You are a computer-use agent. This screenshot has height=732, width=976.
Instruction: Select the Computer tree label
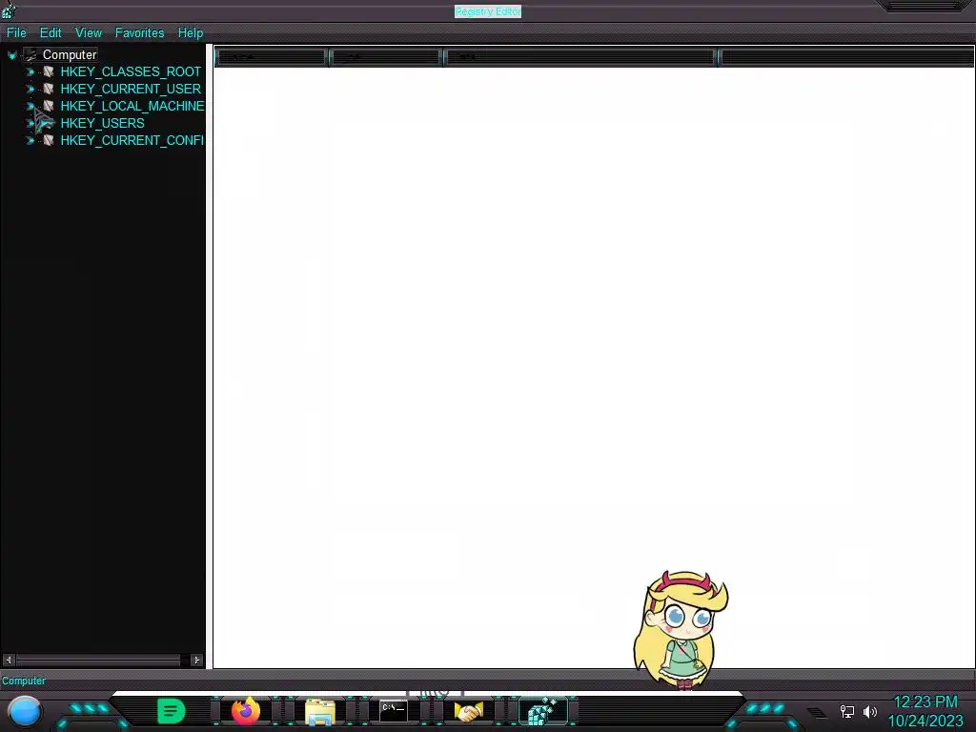click(69, 54)
